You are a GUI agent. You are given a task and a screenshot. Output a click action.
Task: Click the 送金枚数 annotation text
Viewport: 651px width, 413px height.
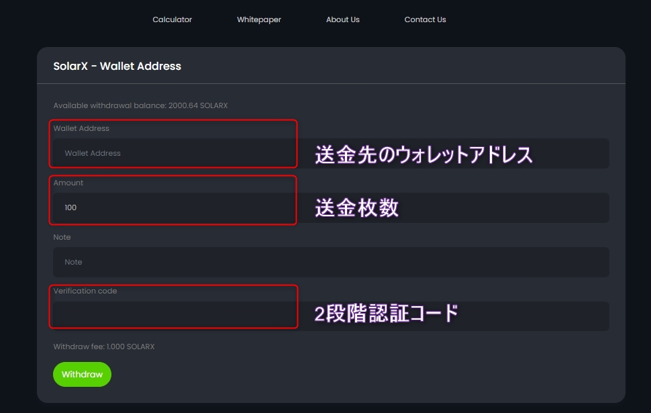[x=357, y=208]
